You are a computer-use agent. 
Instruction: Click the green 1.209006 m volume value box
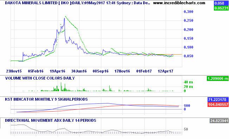coord(217,78)
